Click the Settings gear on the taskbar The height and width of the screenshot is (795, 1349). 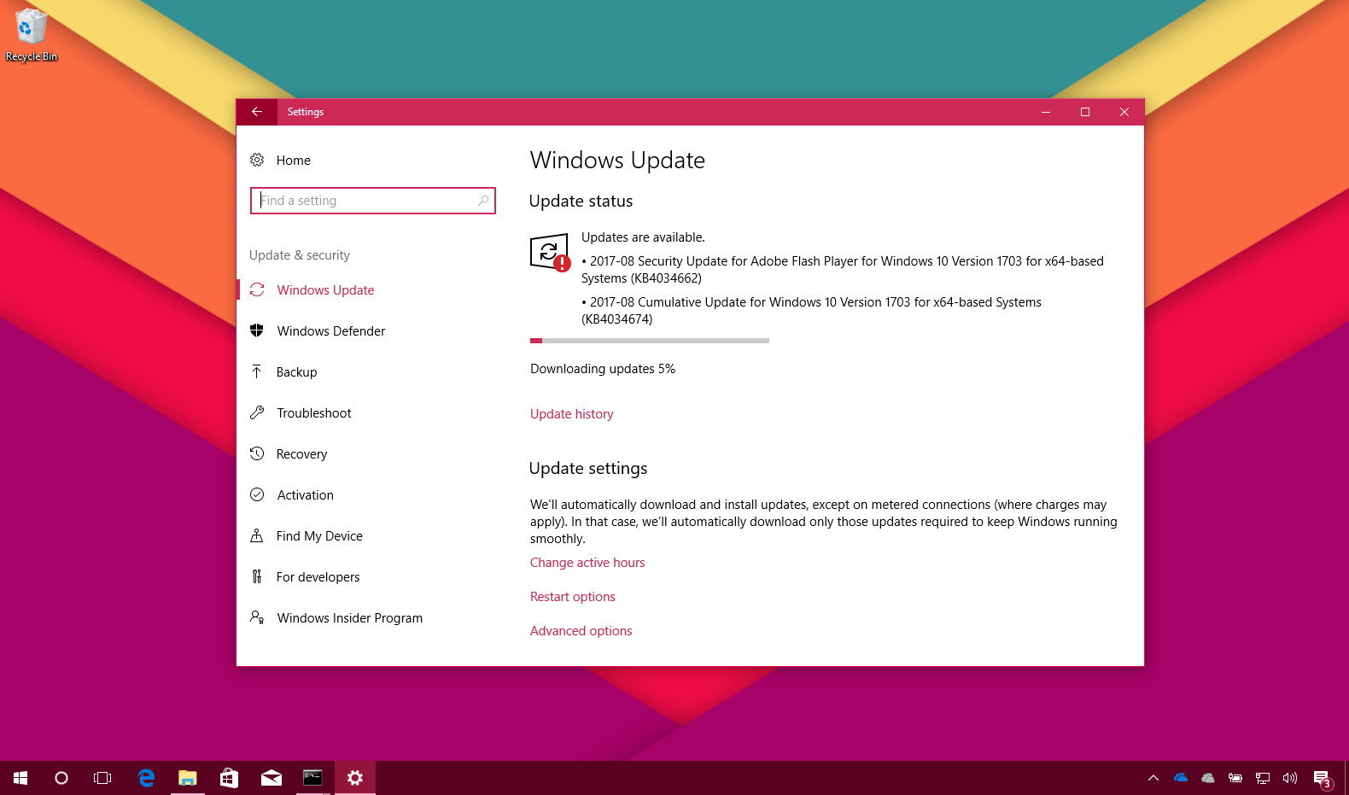click(x=355, y=778)
